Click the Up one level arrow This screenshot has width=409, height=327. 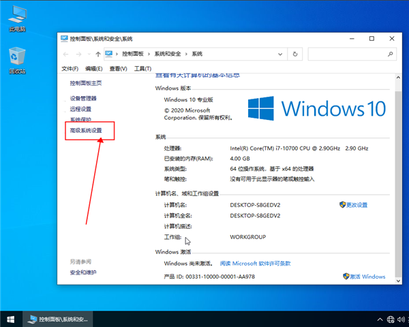point(99,53)
